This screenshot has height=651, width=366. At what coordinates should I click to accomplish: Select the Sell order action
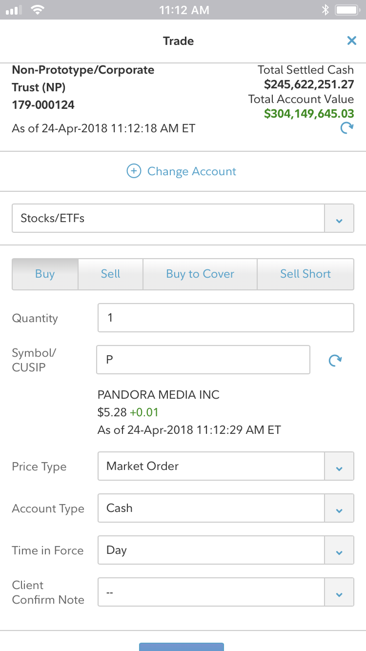pyautogui.click(x=110, y=274)
